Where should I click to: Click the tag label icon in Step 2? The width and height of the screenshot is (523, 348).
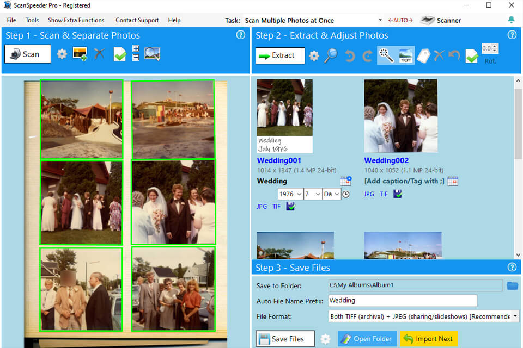(424, 55)
